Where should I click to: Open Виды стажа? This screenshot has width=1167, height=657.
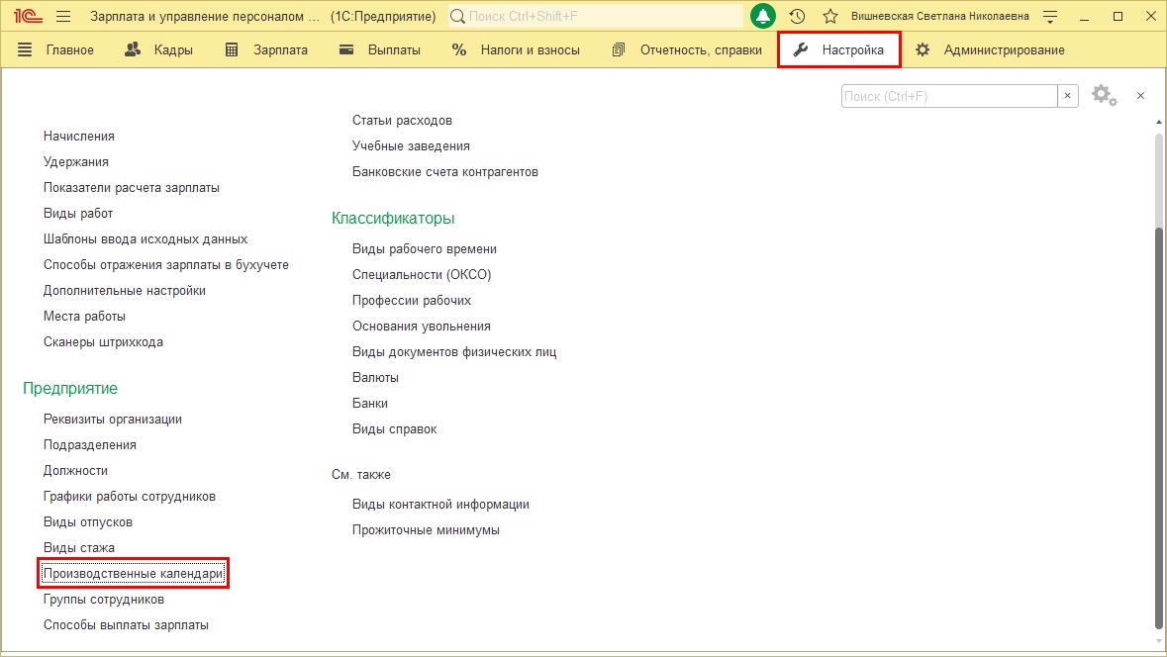pos(79,547)
